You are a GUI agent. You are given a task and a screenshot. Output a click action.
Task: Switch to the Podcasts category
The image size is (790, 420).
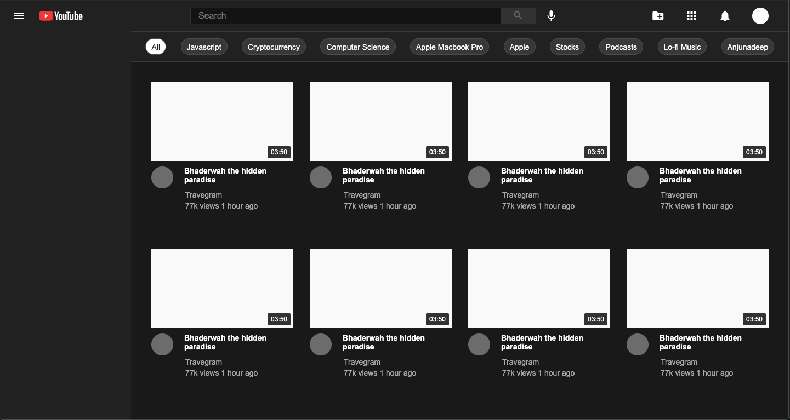(x=621, y=47)
